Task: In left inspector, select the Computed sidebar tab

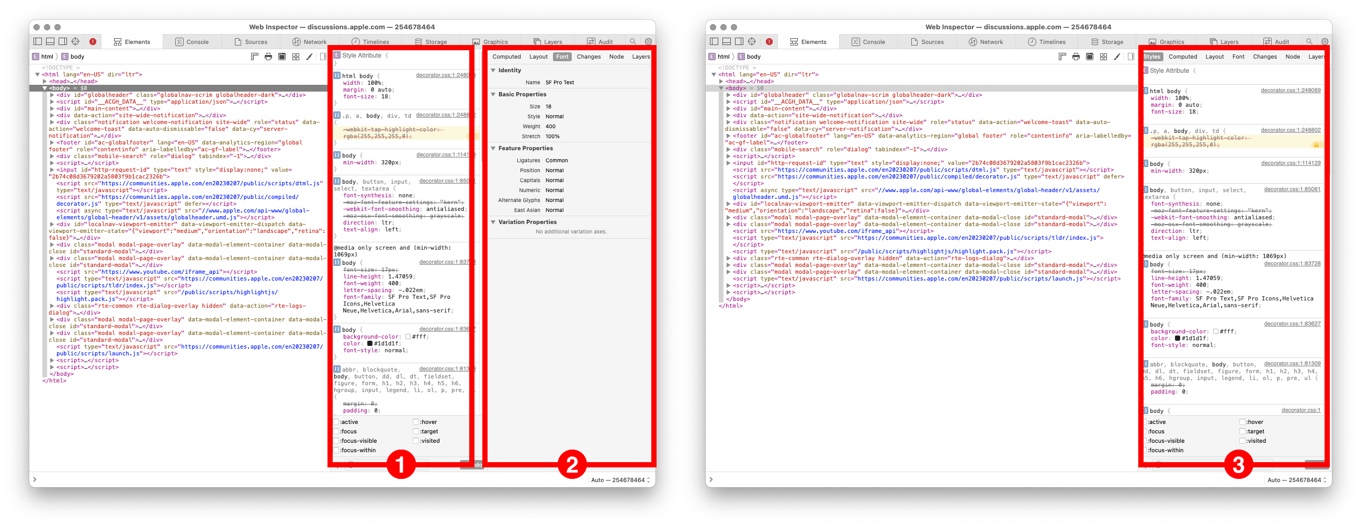Action: click(506, 57)
